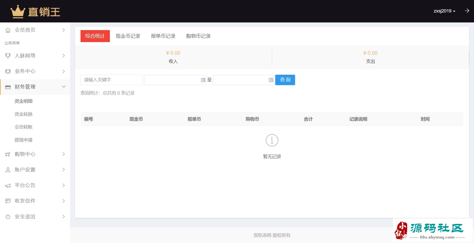Click the megaphone icon for 平台公告

coord(8,185)
